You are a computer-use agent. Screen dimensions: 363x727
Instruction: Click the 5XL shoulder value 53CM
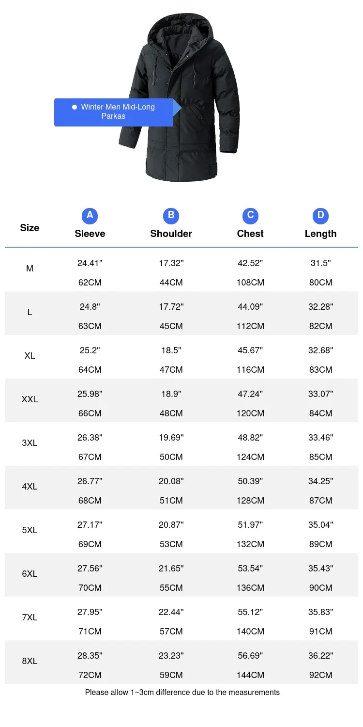[x=171, y=544]
